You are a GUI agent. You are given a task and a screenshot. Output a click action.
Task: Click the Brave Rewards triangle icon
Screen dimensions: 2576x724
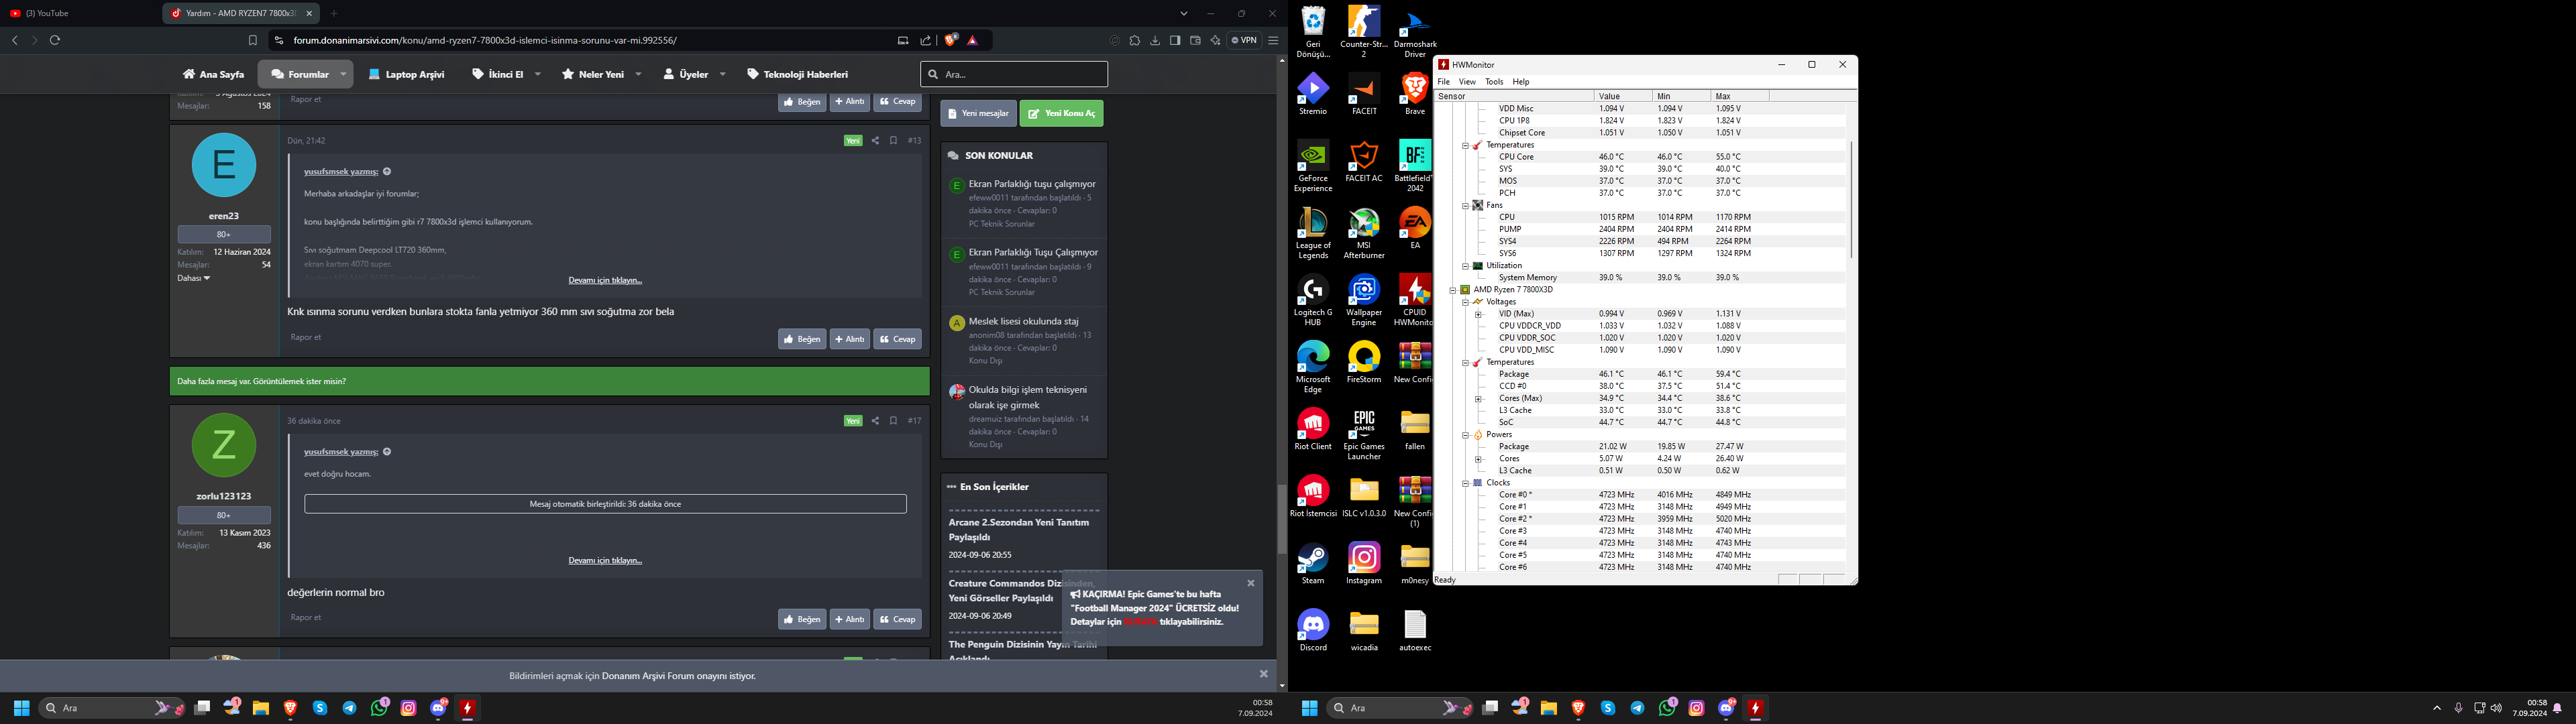click(973, 40)
